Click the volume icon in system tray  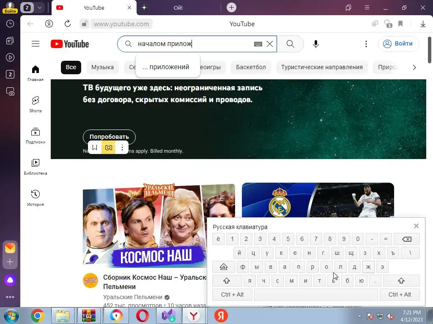point(390,316)
